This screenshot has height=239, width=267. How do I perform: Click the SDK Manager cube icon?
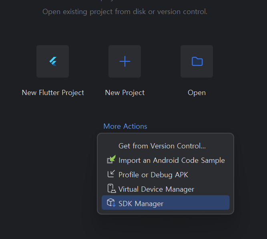tap(111, 203)
